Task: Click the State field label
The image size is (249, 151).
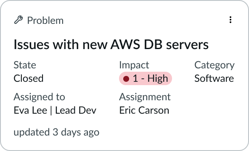Action: coord(25,65)
